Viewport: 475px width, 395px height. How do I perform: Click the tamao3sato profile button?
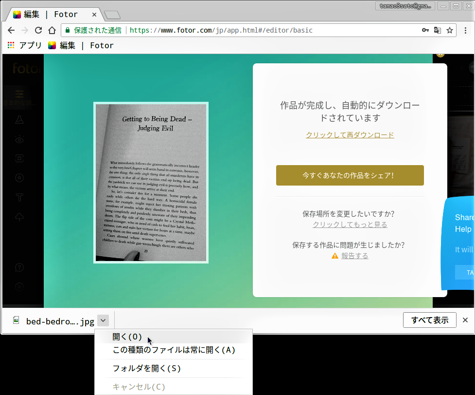[x=405, y=6]
